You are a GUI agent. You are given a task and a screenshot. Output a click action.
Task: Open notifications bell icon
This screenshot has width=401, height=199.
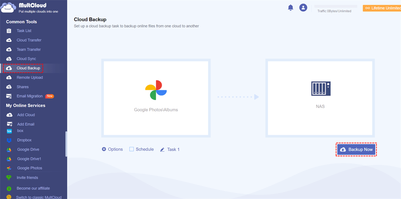pyautogui.click(x=290, y=8)
